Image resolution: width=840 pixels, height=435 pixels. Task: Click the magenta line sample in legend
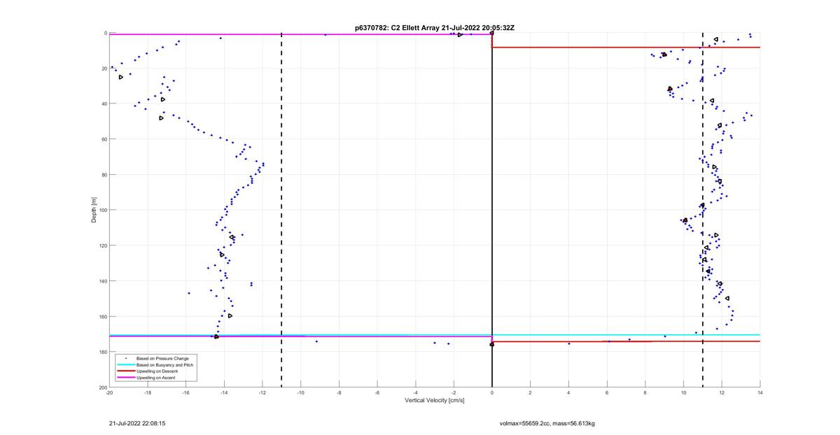pos(126,378)
